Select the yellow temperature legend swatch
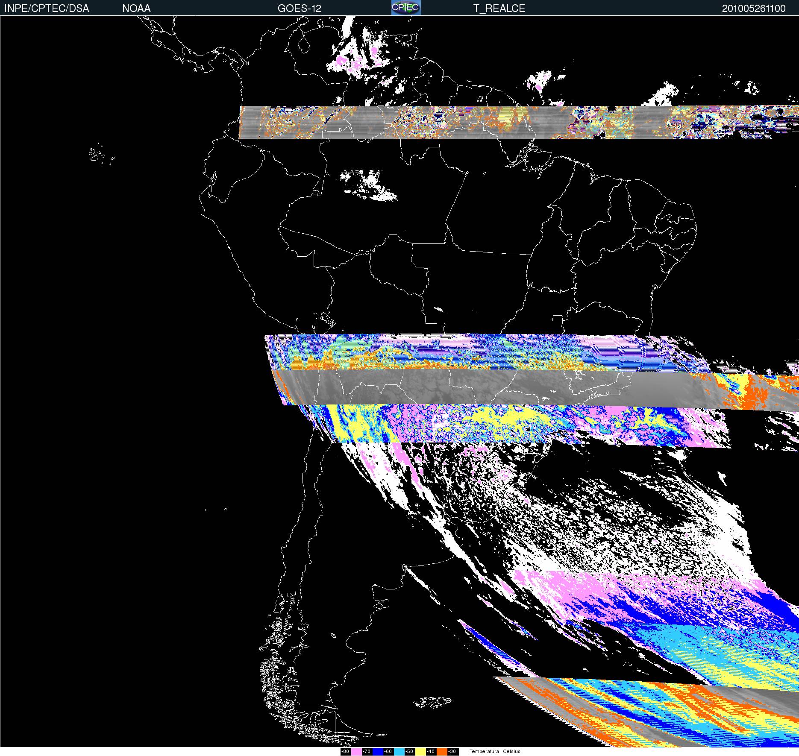799x756 pixels. 420,752
